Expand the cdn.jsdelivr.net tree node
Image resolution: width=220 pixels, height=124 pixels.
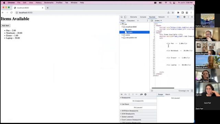122,38
